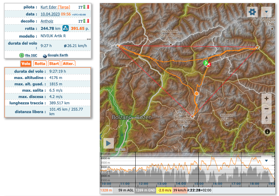The height and width of the screenshot is (196, 279).
Task: Switch to the Start tab
Action: tap(54, 64)
